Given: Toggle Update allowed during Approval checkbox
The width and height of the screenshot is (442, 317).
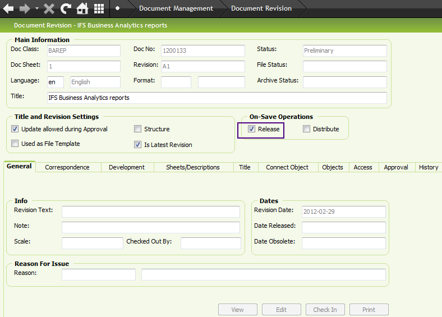Looking at the screenshot, I should click(x=15, y=129).
